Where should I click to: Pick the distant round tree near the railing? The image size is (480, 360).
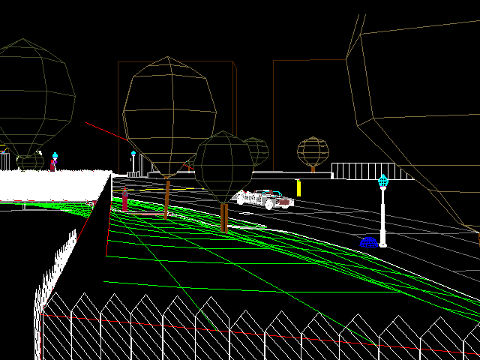click(x=313, y=151)
